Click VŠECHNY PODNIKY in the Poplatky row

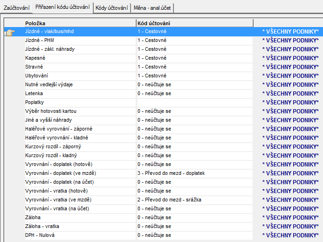290,103
